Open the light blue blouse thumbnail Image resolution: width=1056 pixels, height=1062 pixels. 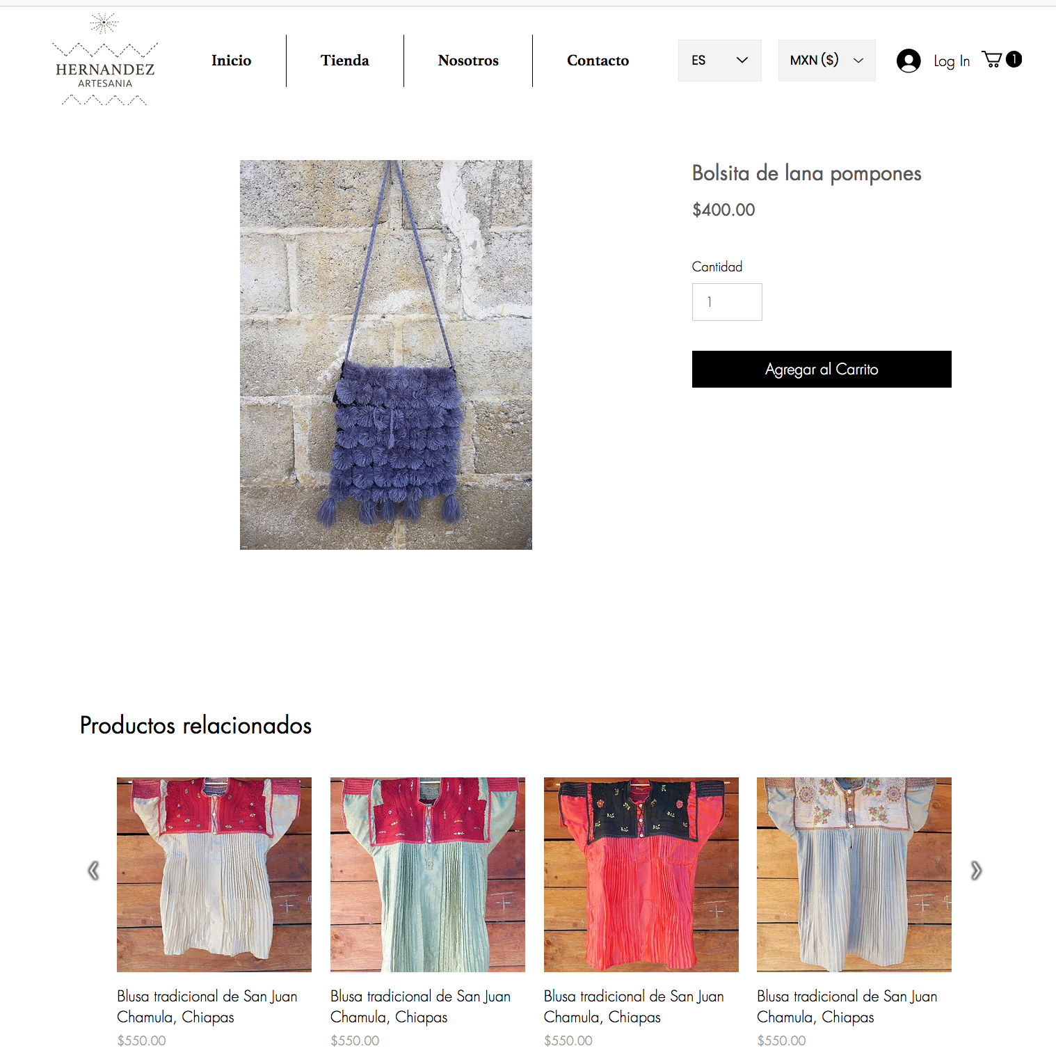point(854,875)
